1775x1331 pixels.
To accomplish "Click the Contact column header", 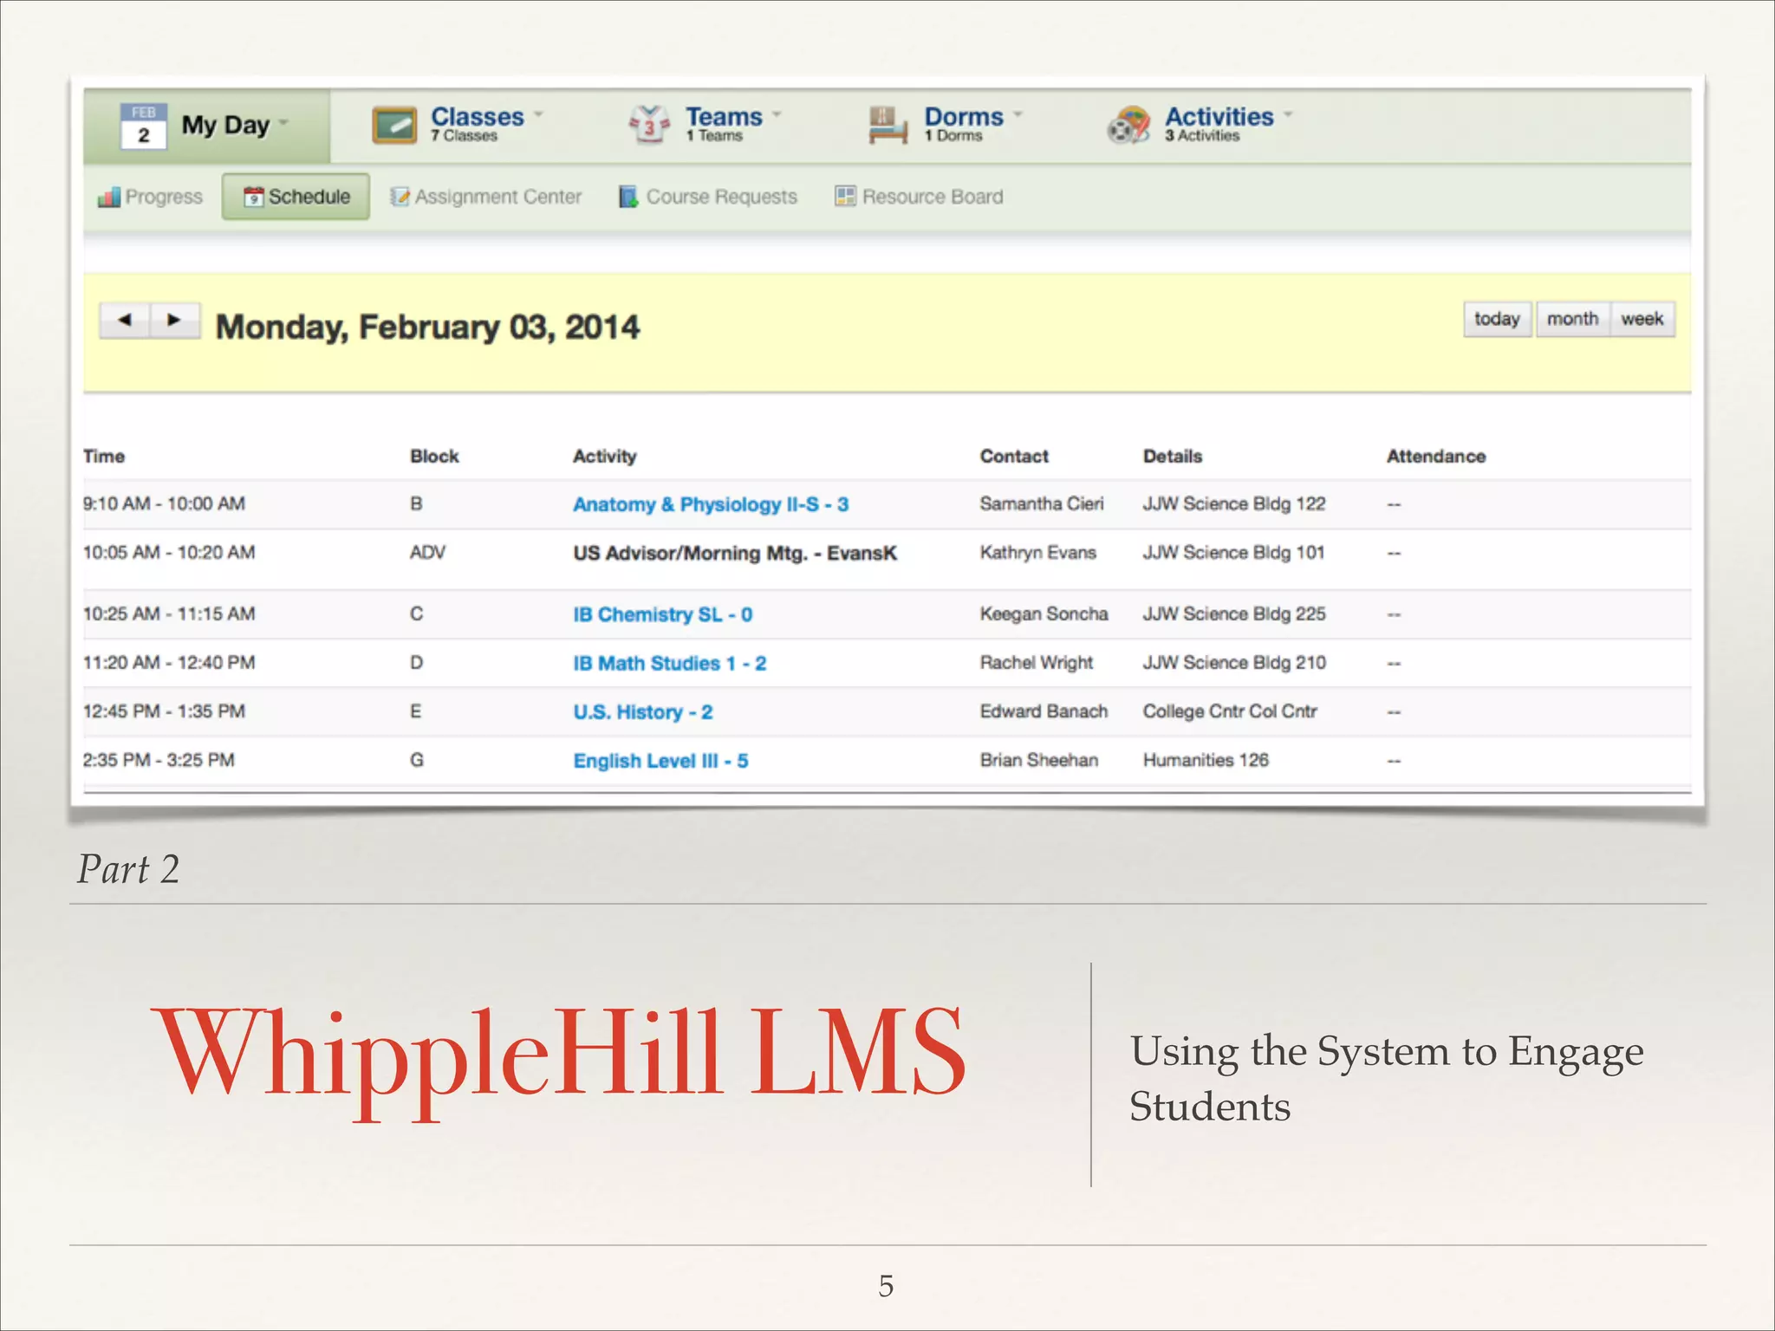I will pos(1014,457).
